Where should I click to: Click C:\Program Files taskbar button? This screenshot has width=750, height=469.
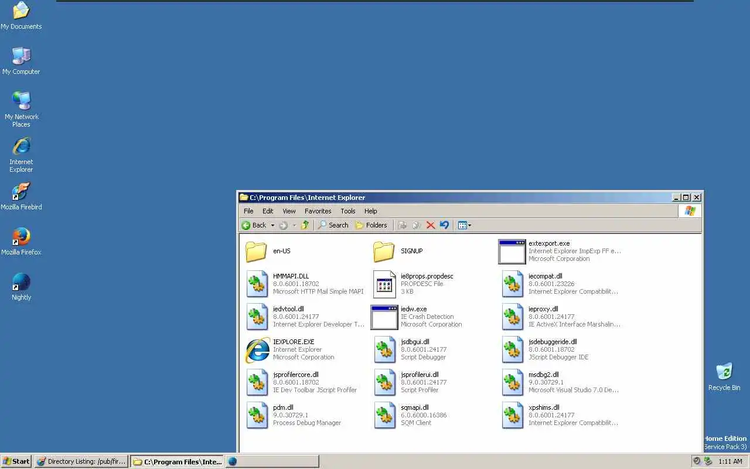pos(177,461)
